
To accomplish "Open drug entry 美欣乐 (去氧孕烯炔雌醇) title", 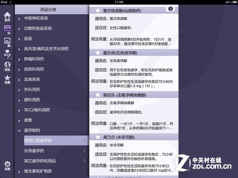I will tap(125, 95).
